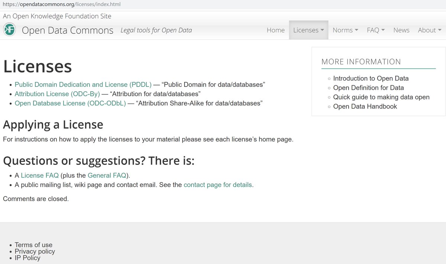
Task: Click the MORE INFORMATION sidebar heading
Action: (x=361, y=62)
